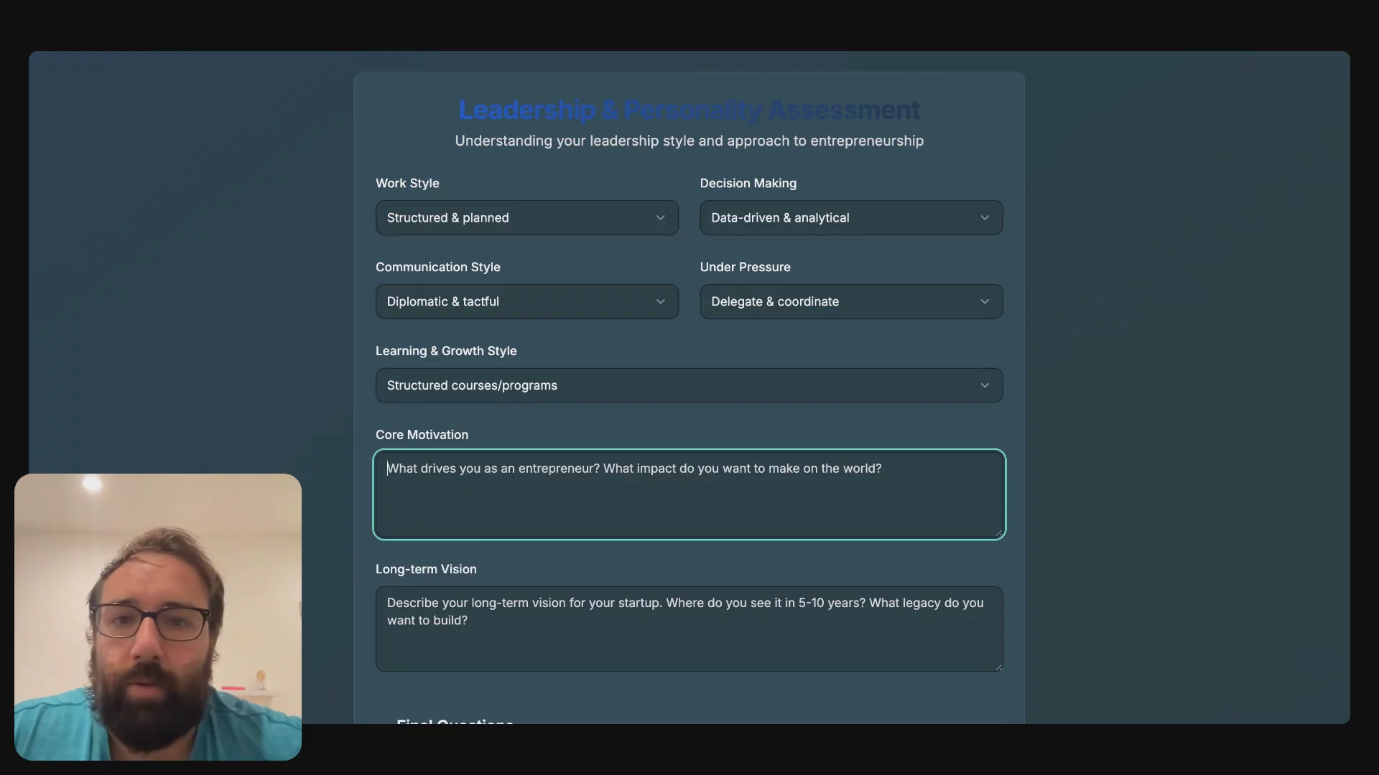The height and width of the screenshot is (775, 1379).
Task: Click the webcam video thumbnail
Action: click(x=158, y=617)
